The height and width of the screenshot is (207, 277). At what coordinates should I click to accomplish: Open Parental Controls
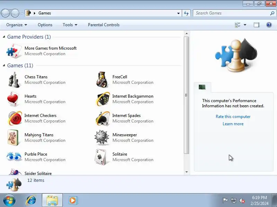click(x=104, y=25)
